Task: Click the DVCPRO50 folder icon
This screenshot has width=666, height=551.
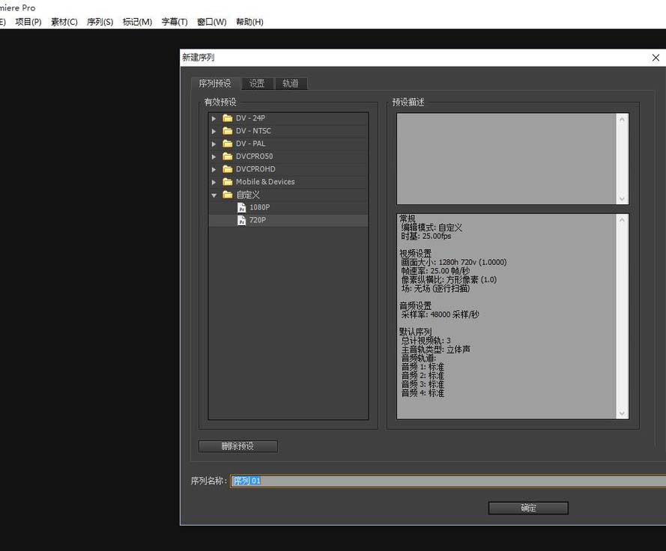Action: coord(228,156)
